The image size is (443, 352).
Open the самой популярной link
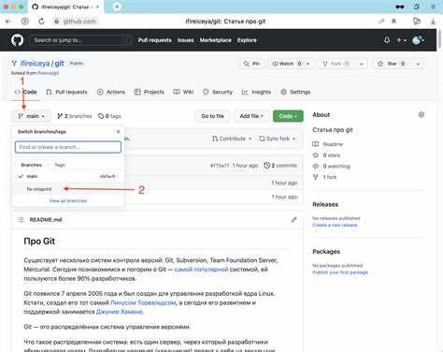coord(201,269)
